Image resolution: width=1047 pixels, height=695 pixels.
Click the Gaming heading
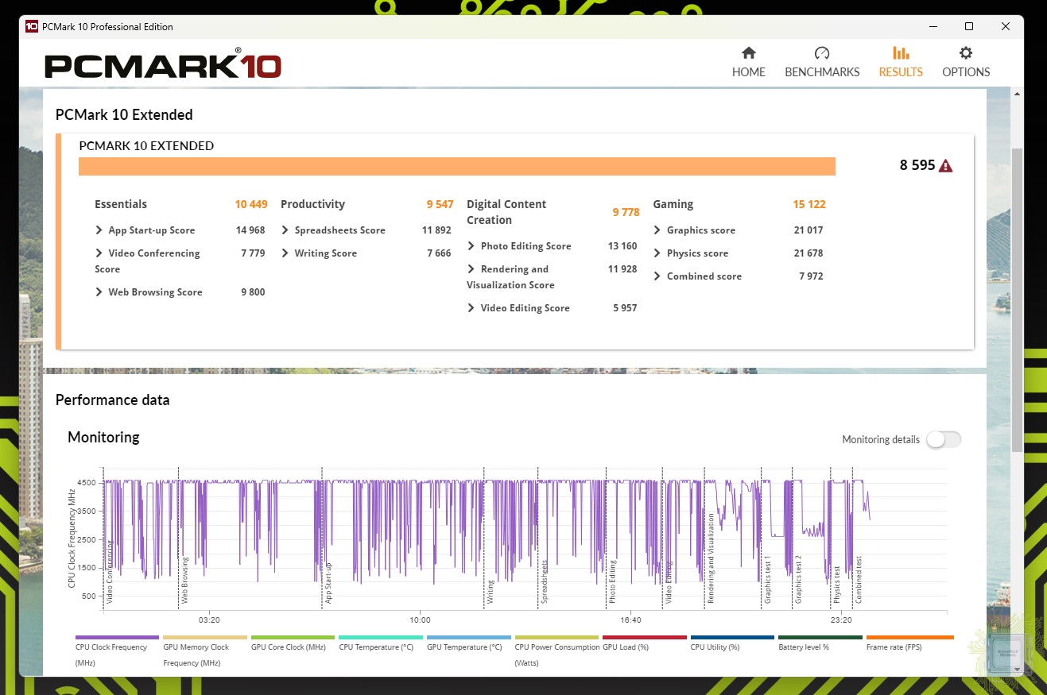point(673,204)
